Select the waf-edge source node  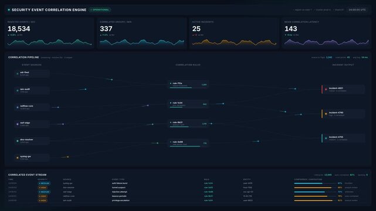pos(32,124)
